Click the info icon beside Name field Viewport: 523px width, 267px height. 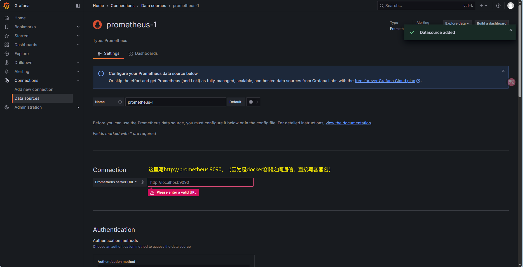(120, 102)
